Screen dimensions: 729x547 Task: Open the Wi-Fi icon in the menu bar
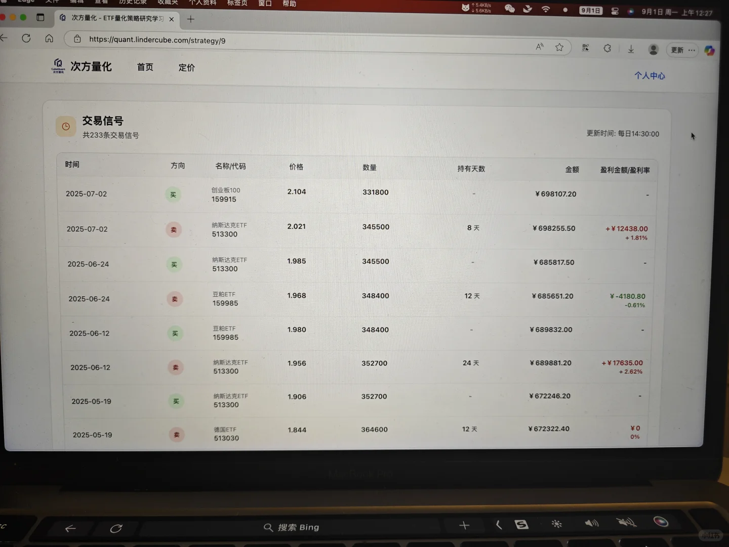pyautogui.click(x=545, y=8)
